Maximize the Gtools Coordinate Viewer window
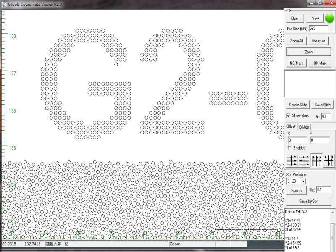 click(320, 3)
